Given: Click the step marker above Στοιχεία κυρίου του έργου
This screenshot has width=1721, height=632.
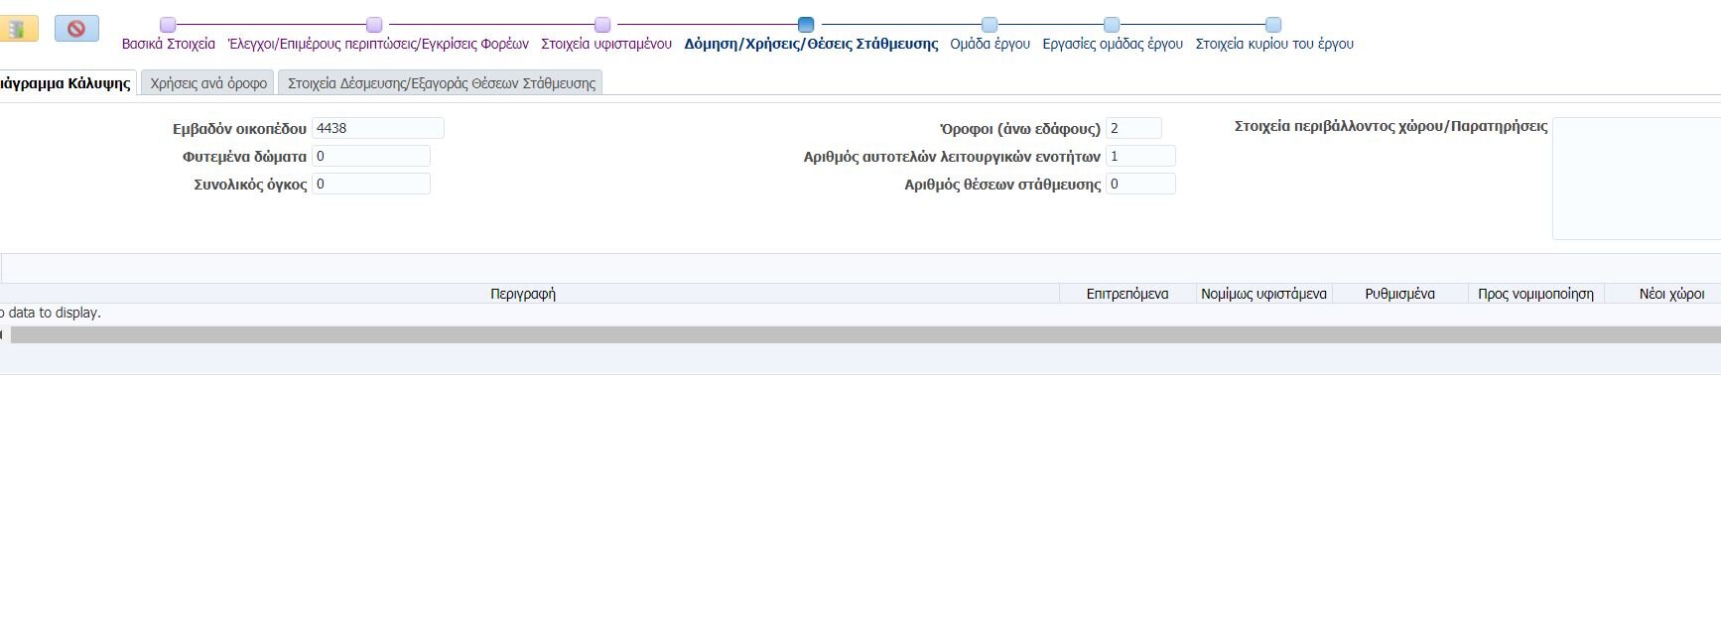Looking at the screenshot, I should pyautogui.click(x=1273, y=25).
